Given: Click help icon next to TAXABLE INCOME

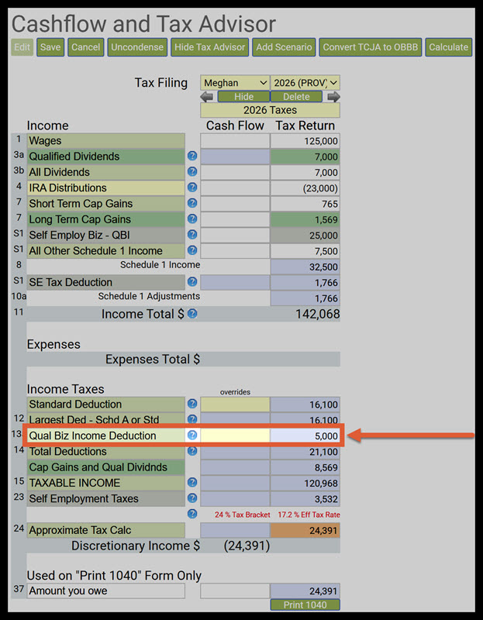Looking at the screenshot, I should click(192, 482).
